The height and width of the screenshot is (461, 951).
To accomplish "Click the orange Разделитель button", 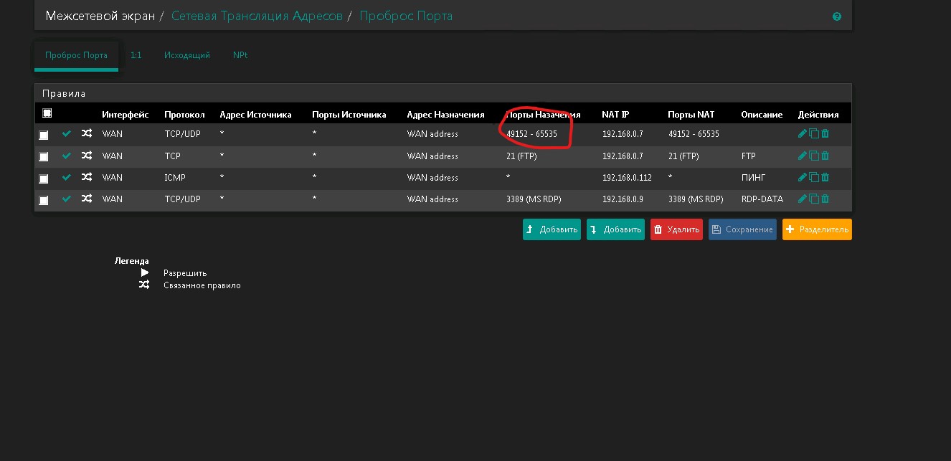I will tap(817, 229).
